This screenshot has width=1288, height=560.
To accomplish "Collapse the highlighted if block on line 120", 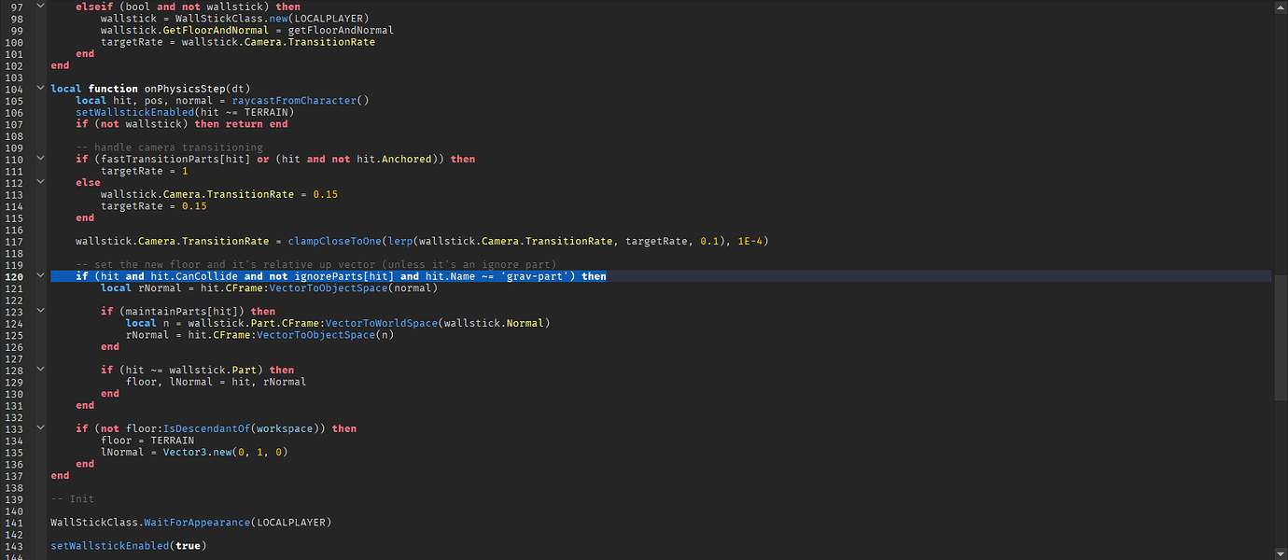I will pyautogui.click(x=39, y=275).
